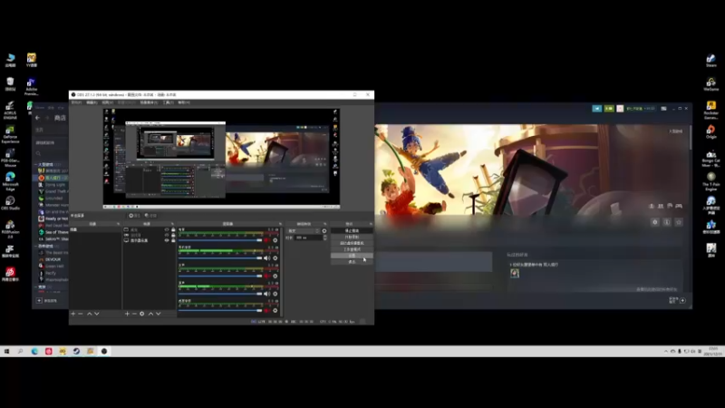Click the transition duration input field

click(x=308, y=238)
